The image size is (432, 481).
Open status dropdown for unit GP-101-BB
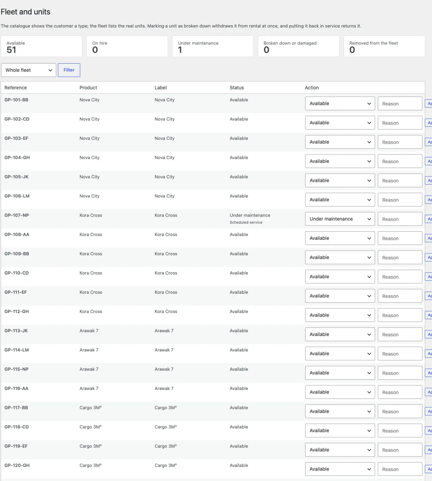coord(340,103)
